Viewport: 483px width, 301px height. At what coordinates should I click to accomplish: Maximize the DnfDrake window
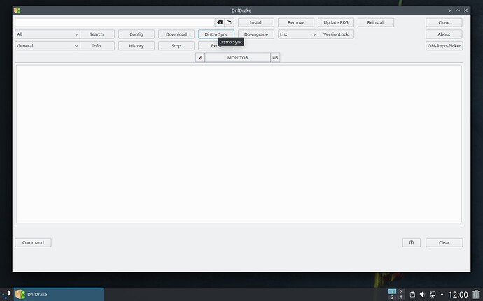[x=458, y=10]
